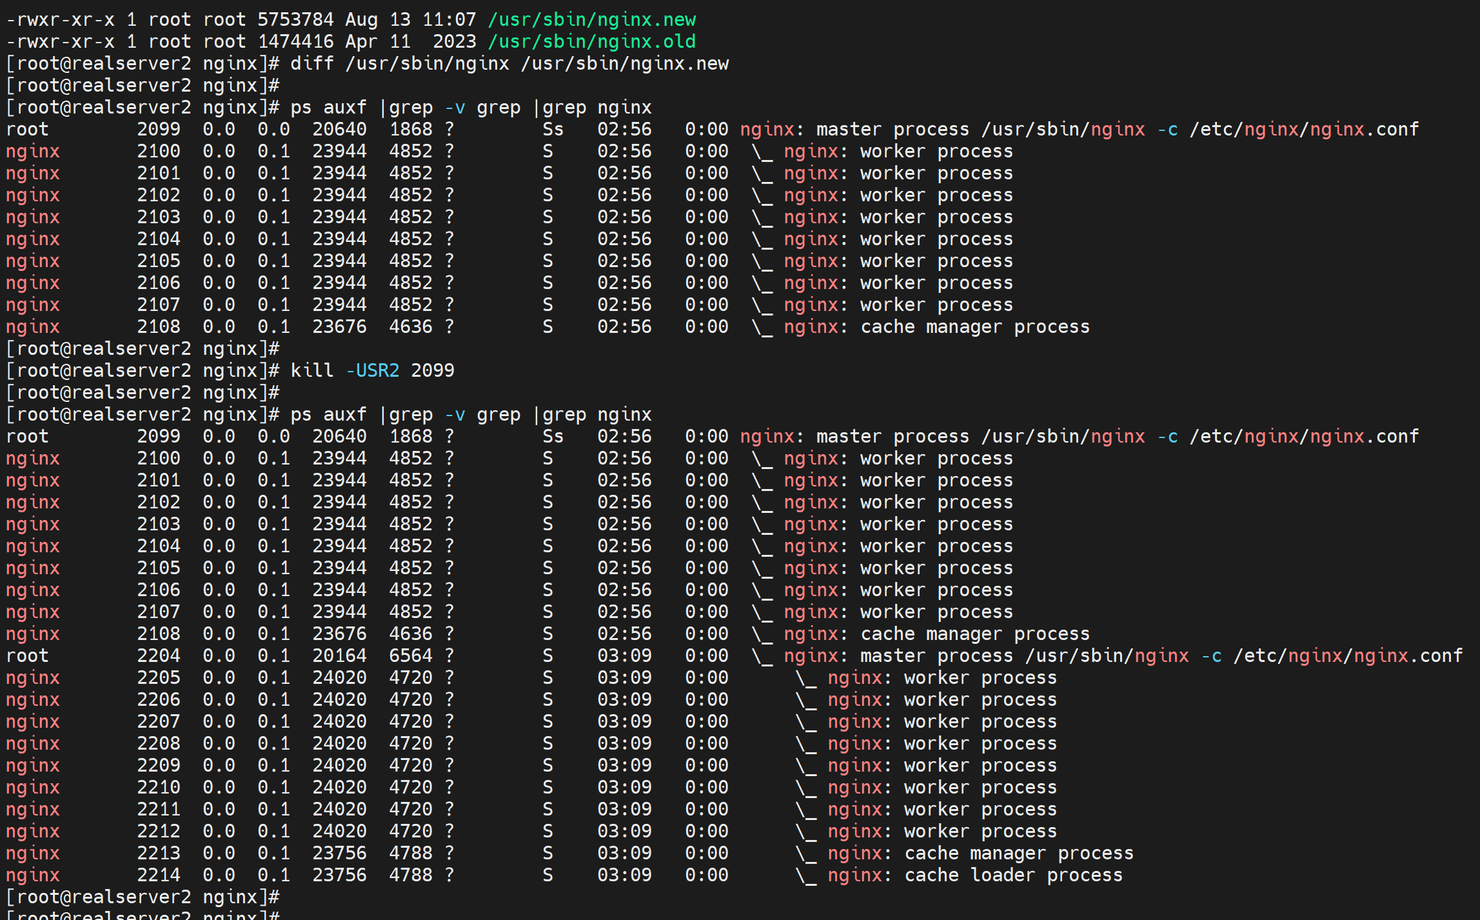Click the first master process PID 2099

coord(158,129)
